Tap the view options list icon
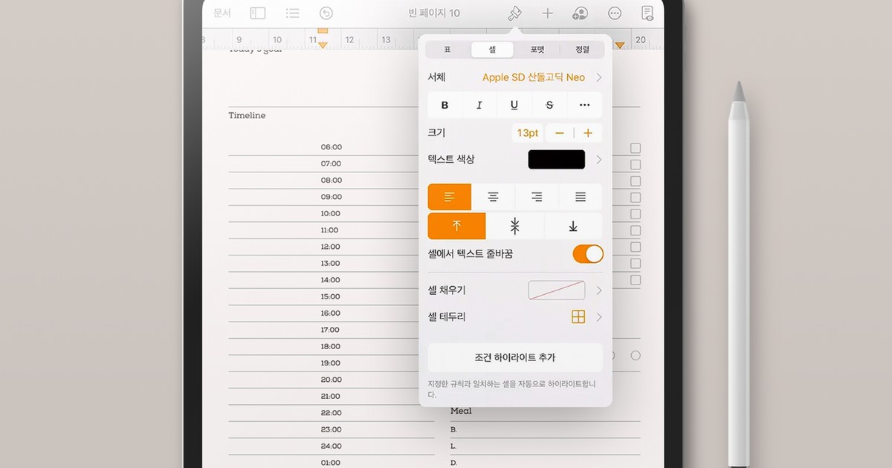 292,13
